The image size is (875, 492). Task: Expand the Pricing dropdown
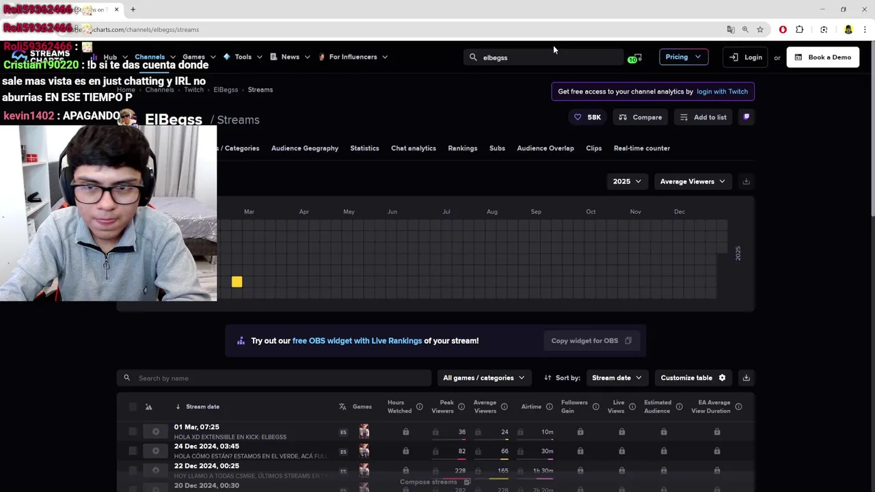click(683, 57)
